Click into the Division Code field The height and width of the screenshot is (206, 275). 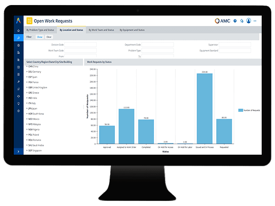click(x=81, y=45)
